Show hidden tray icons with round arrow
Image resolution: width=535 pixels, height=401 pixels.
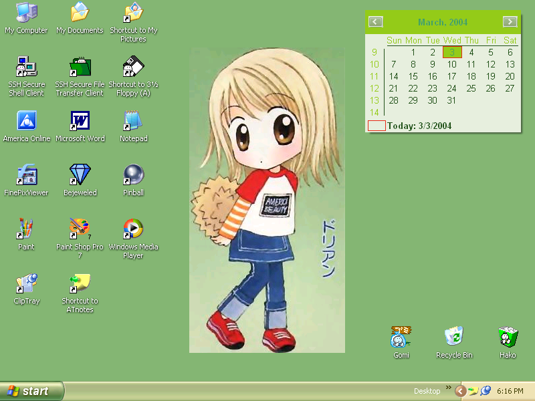click(461, 391)
